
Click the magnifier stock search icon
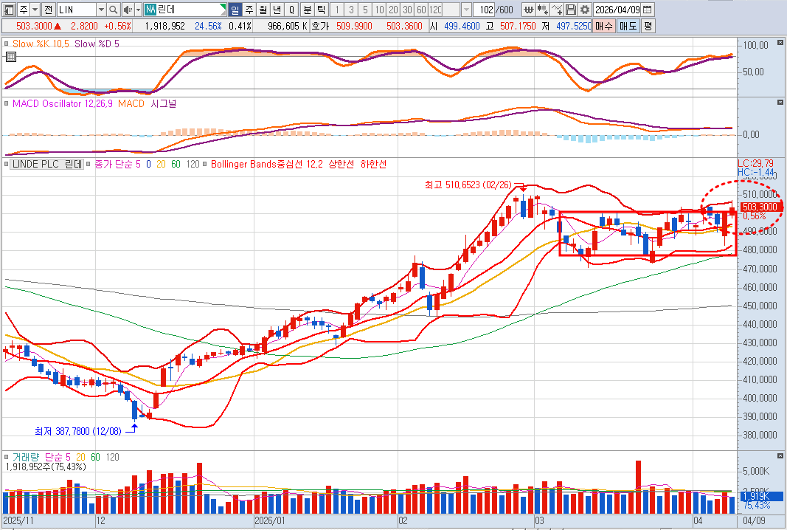coord(113,10)
